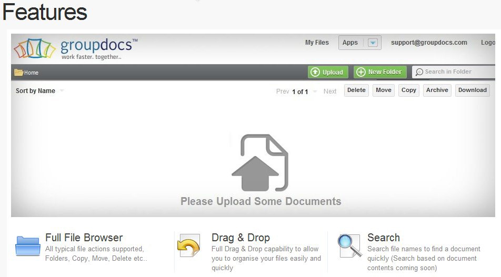Create a New Folder
Image resolution: width=501 pixels, height=277 pixels.
click(380, 72)
